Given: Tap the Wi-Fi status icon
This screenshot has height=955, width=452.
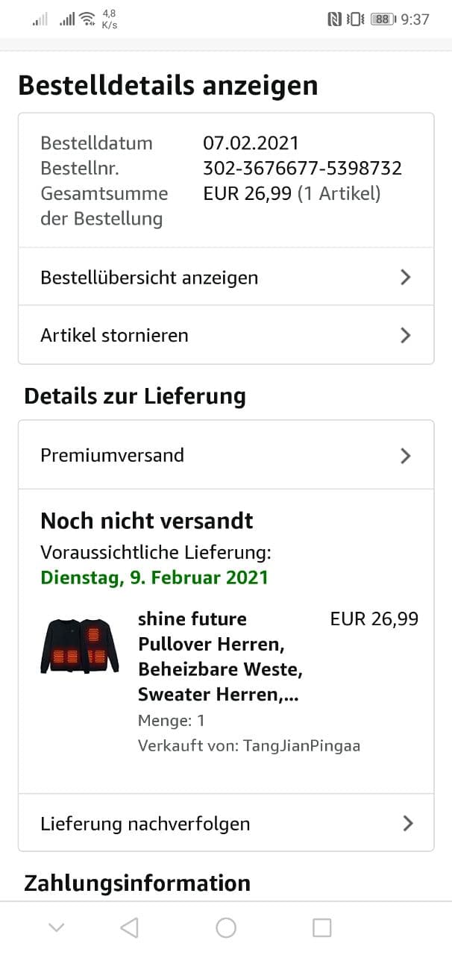Looking at the screenshot, I should coord(87,19).
